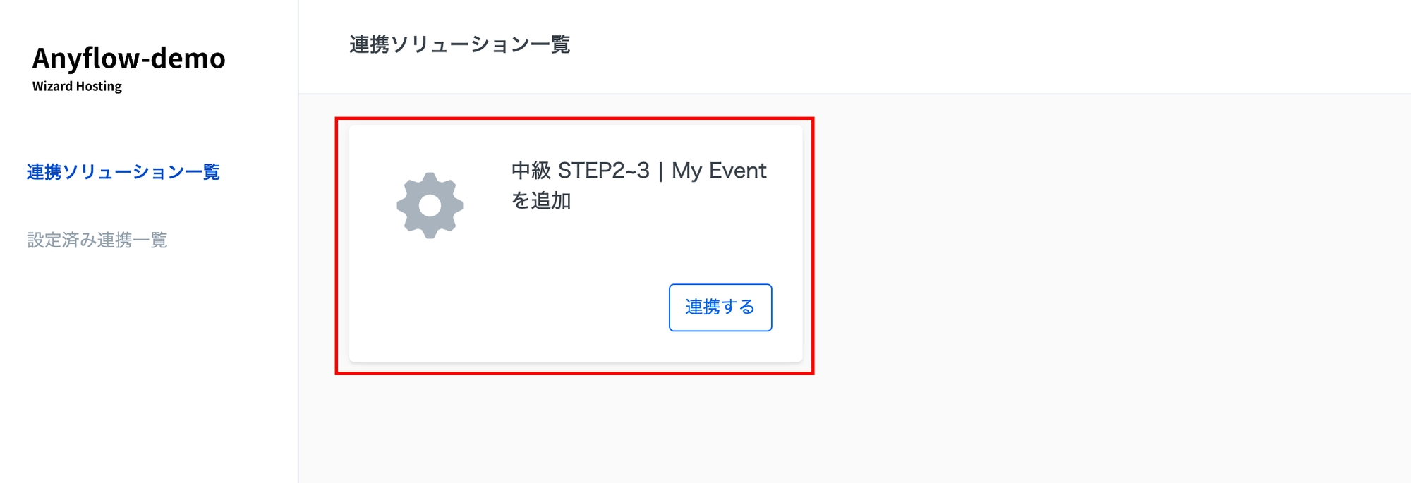
Task: Click the "My Event" words in the card title
Action: pyautogui.click(x=718, y=171)
